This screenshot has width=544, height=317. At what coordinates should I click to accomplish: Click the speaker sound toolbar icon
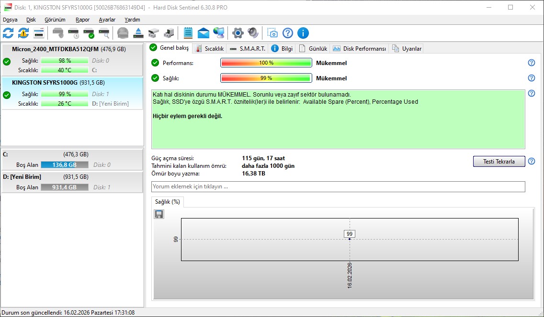253,33
